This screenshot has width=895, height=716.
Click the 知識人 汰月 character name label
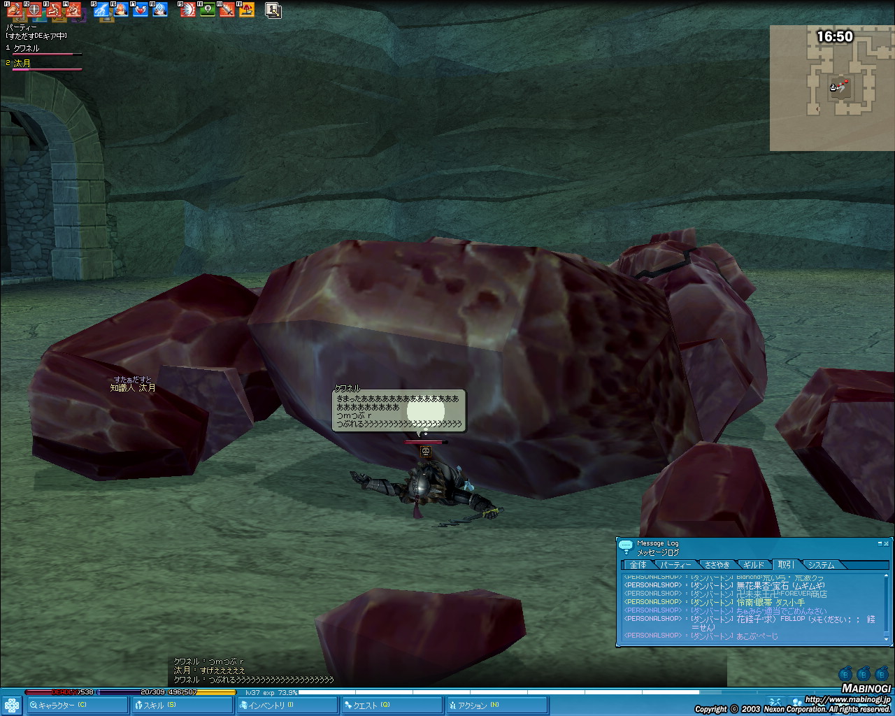click(x=133, y=387)
